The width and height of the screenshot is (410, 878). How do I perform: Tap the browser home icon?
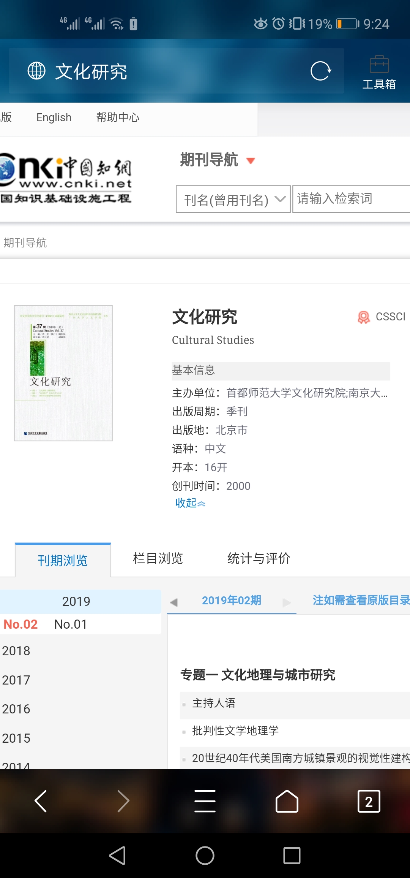(287, 801)
